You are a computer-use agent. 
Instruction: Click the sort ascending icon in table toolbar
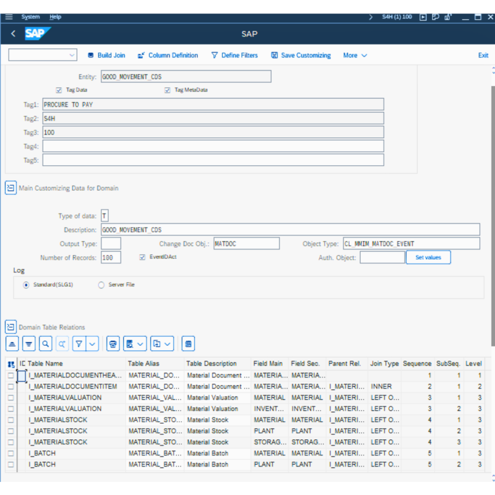tap(12, 343)
